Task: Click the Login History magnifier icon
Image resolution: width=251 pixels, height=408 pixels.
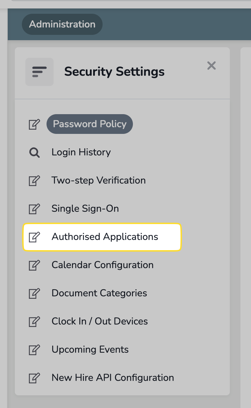Action: pos(34,153)
